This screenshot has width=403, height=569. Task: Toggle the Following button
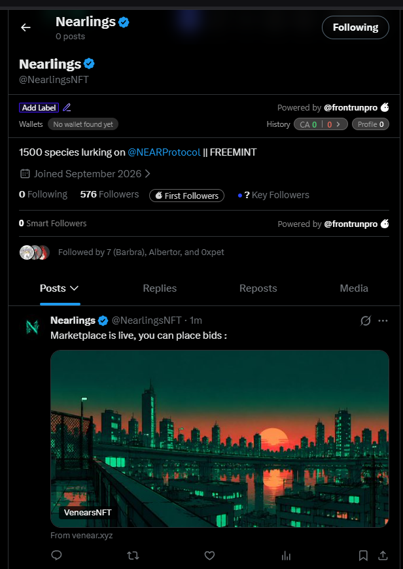click(x=355, y=27)
